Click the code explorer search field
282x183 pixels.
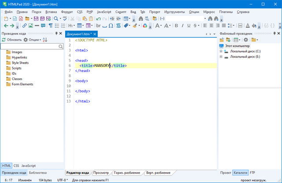[29, 46]
